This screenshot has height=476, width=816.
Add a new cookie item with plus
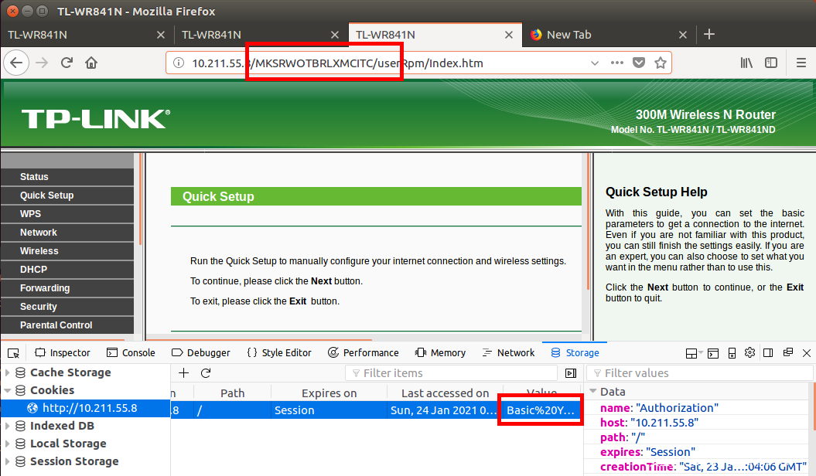point(183,373)
